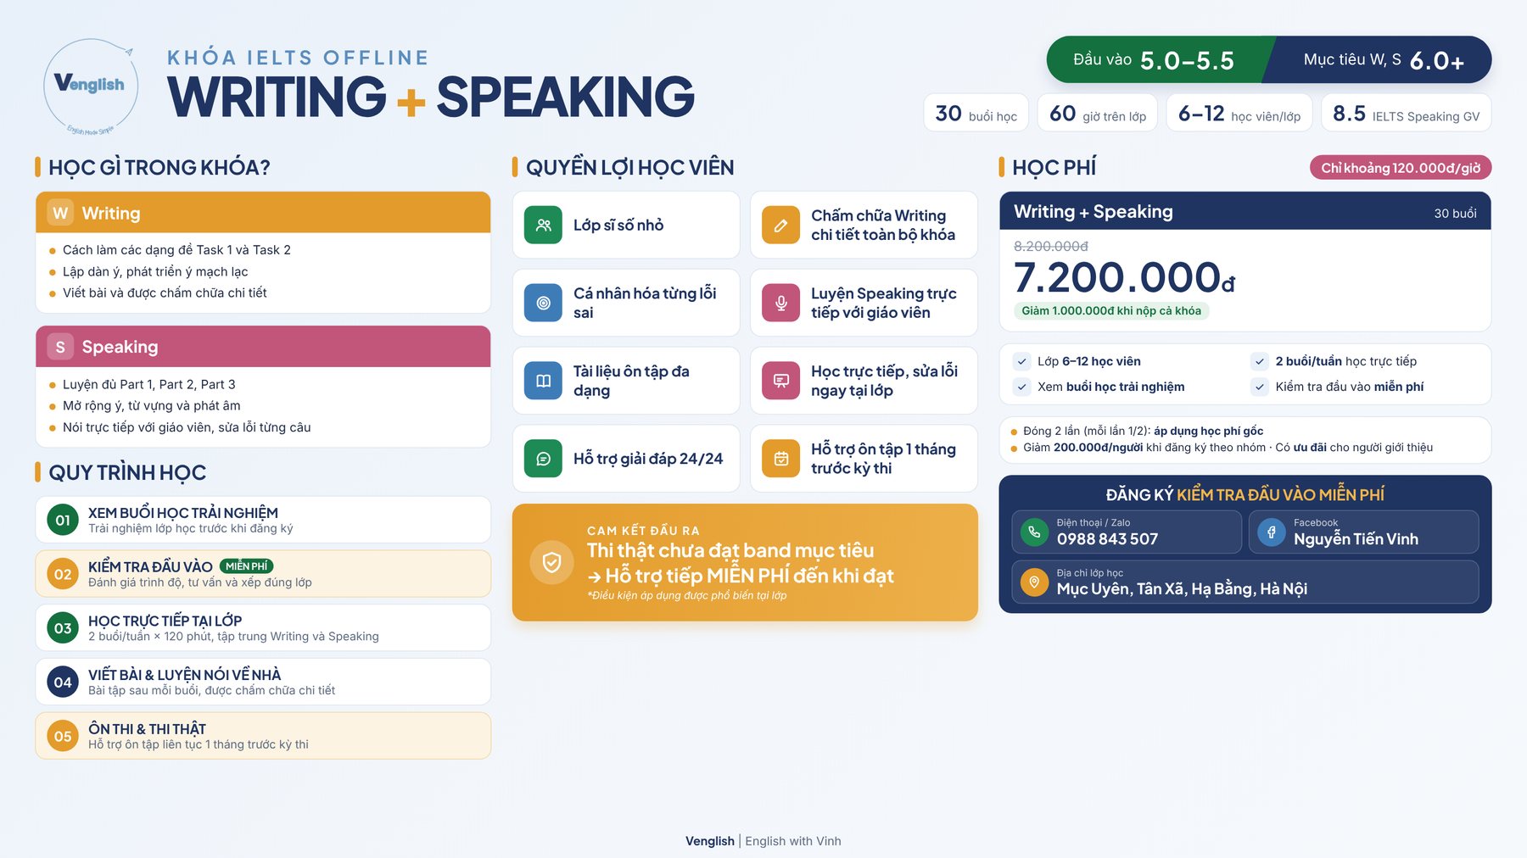Click the Venglish | English with Vinh footer text
Image resolution: width=1527 pixels, height=858 pixels.
[763, 841]
